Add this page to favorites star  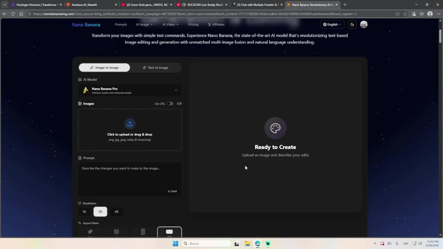click(405, 14)
